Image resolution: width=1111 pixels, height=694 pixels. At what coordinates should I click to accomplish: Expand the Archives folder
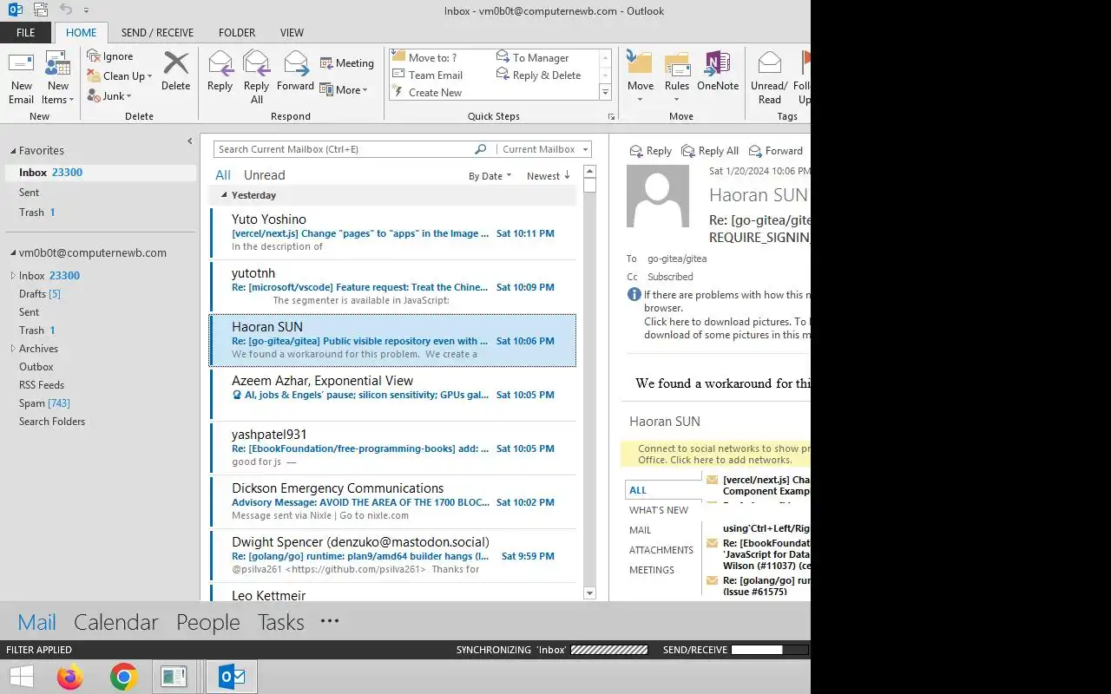pyautogui.click(x=13, y=349)
